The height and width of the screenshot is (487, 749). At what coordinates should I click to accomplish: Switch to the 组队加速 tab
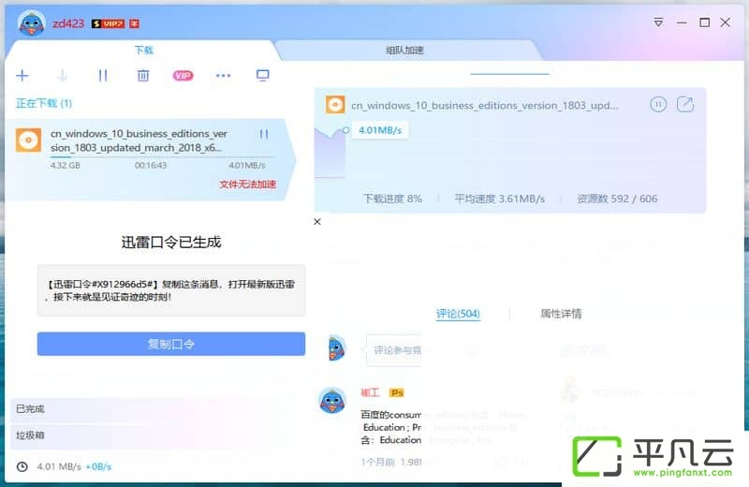(404, 51)
